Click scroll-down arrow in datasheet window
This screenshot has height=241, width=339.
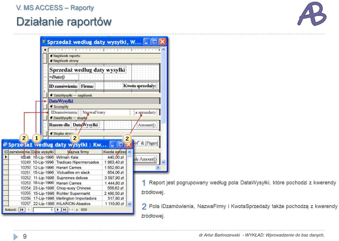tap(130, 204)
